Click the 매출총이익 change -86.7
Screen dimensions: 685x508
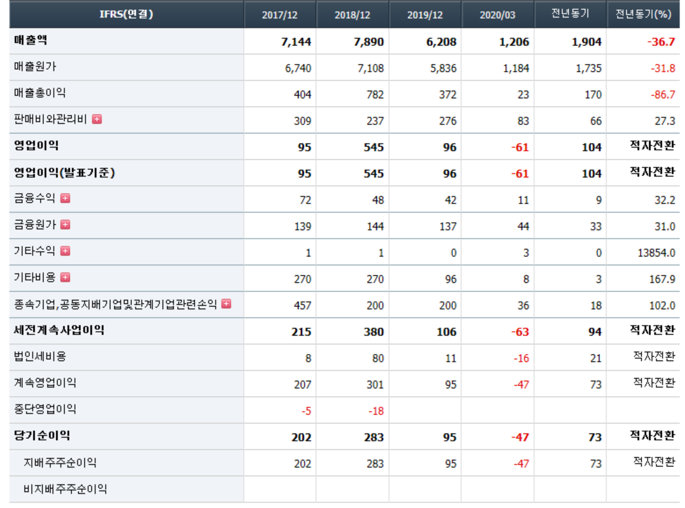(663, 95)
